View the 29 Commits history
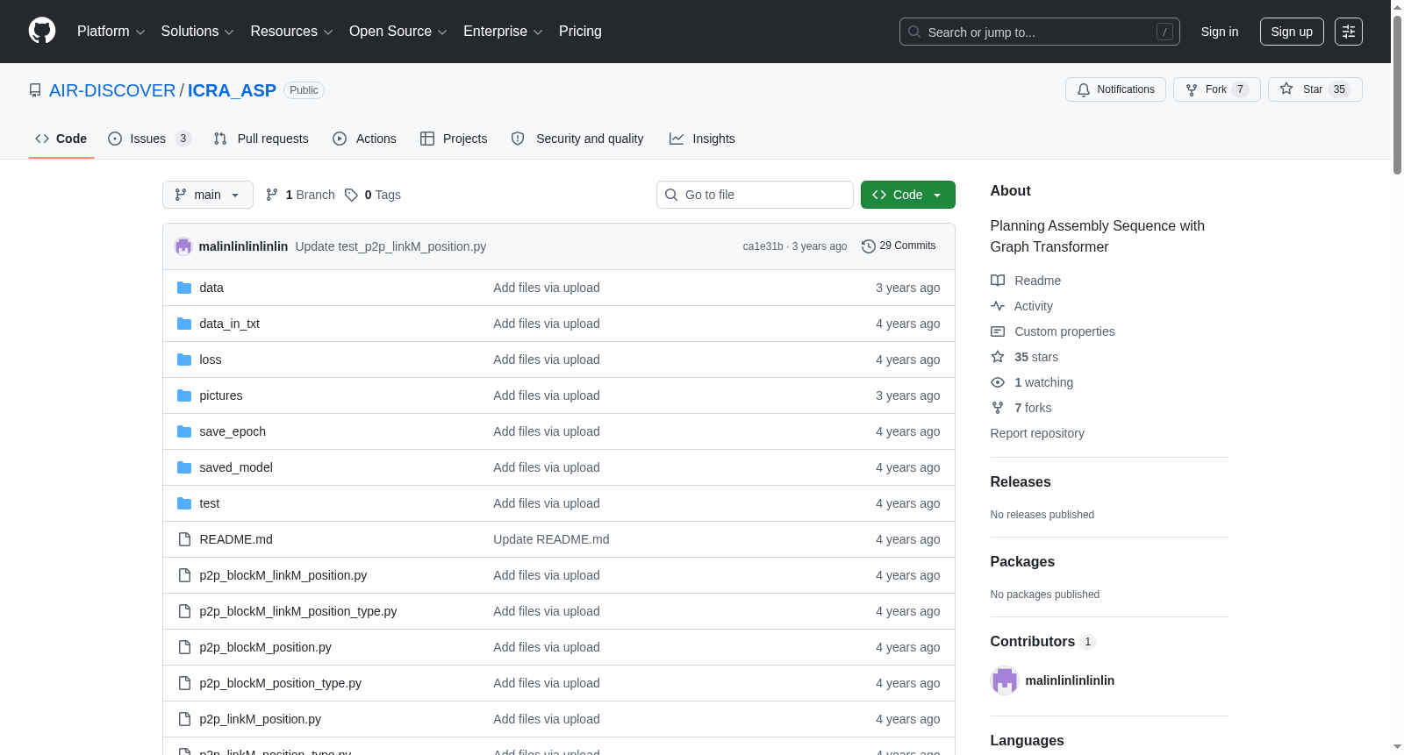 pyautogui.click(x=899, y=246)
